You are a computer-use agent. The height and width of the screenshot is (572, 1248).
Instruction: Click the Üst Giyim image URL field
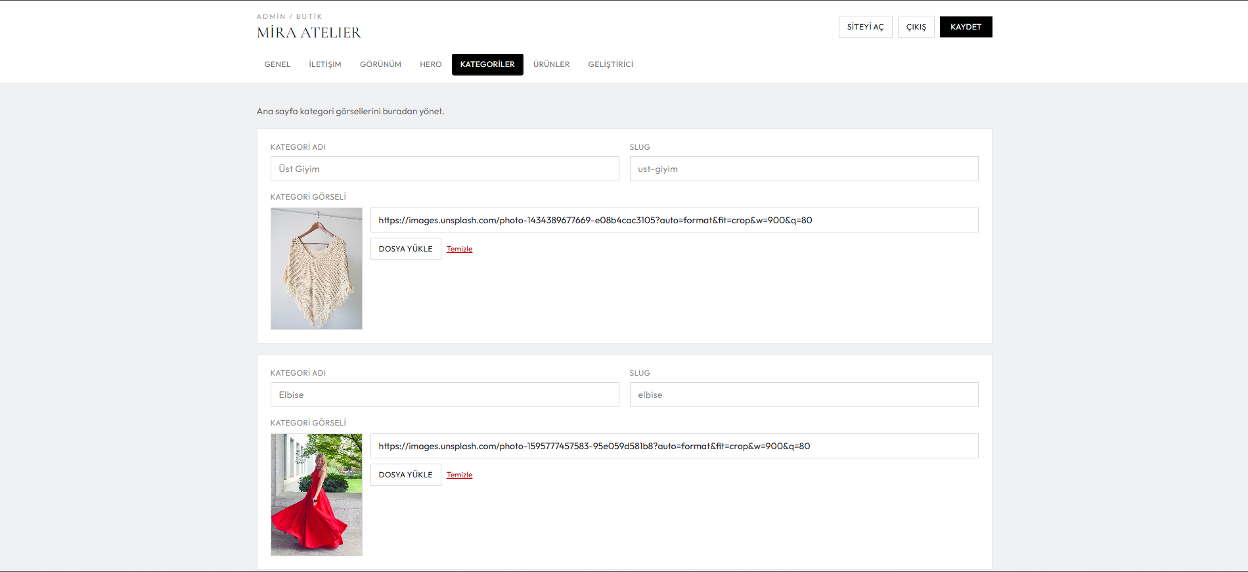[x=674, y=220]
